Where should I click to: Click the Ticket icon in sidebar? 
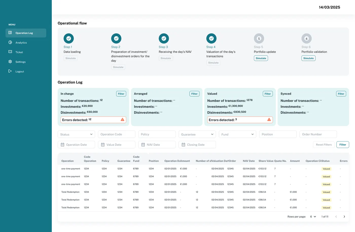(x=10, y=52)
